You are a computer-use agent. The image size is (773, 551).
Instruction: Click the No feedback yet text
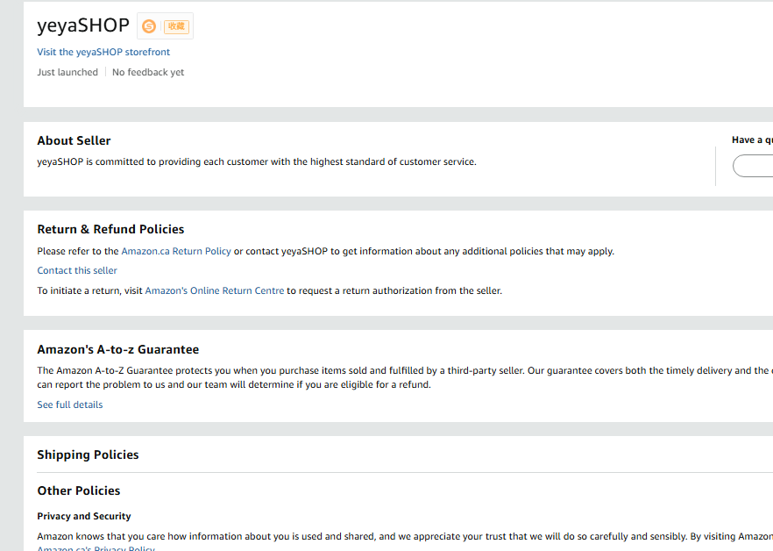pos(148,72)
